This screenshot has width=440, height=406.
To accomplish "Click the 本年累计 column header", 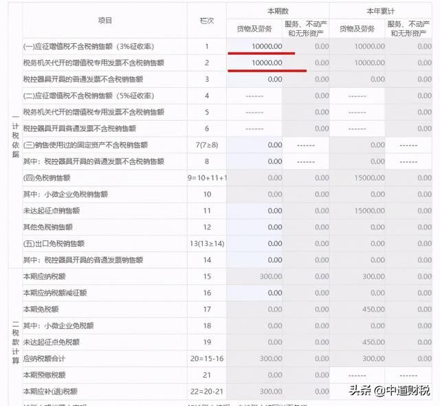I will [381, 12].
